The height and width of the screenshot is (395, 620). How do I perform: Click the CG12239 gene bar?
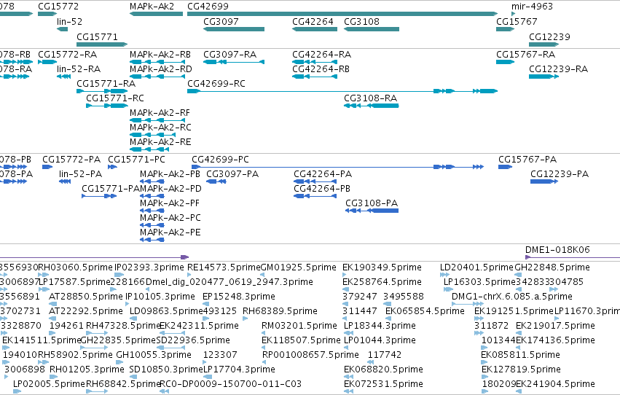(x=544, y=44)
